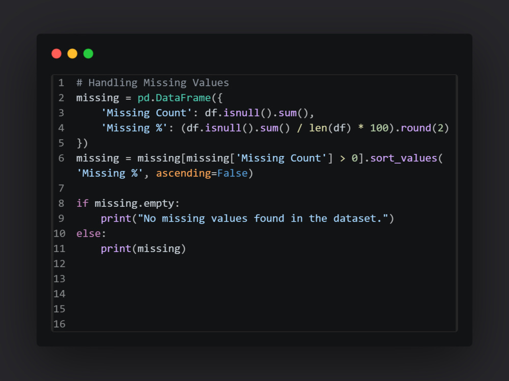Click the red close window dot
This screenshot has width=509, height=381.
(56, 53)
